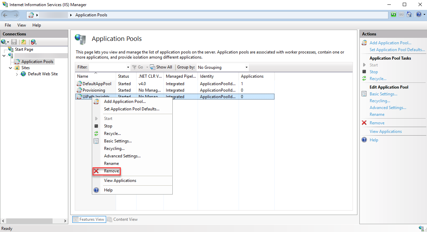Choose Recycling... in the context menu

[114, 149]
